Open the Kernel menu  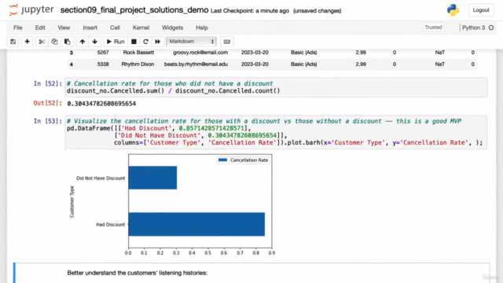141,28
